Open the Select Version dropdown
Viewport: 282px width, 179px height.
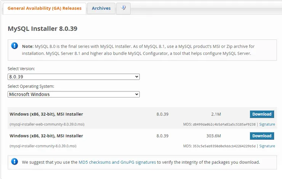[x=74, y=77]
